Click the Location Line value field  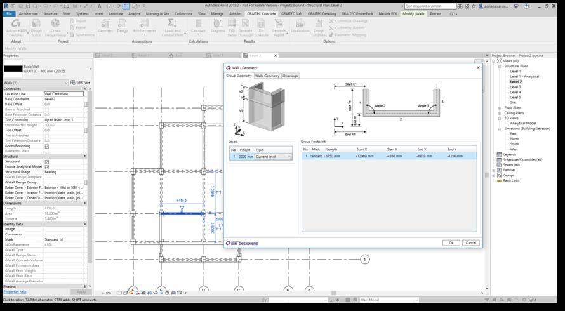[x=63, y=94]
